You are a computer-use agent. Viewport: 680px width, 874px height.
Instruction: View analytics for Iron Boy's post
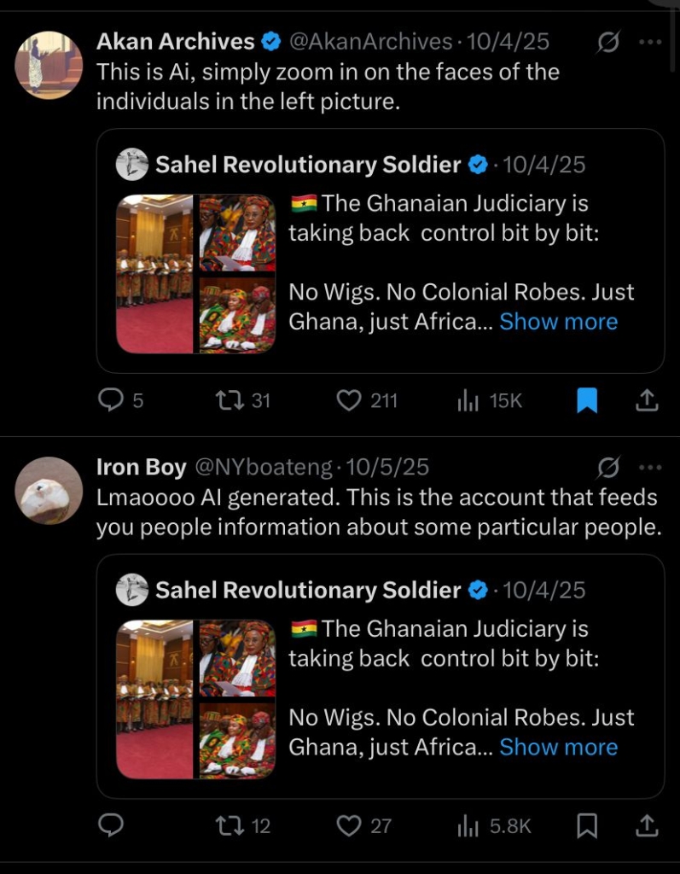(468, 824)
